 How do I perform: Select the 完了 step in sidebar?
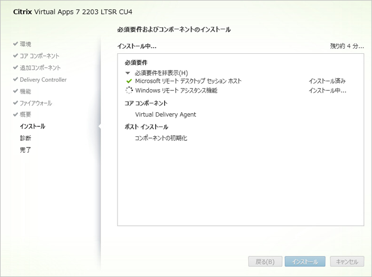tap(25, 150)
